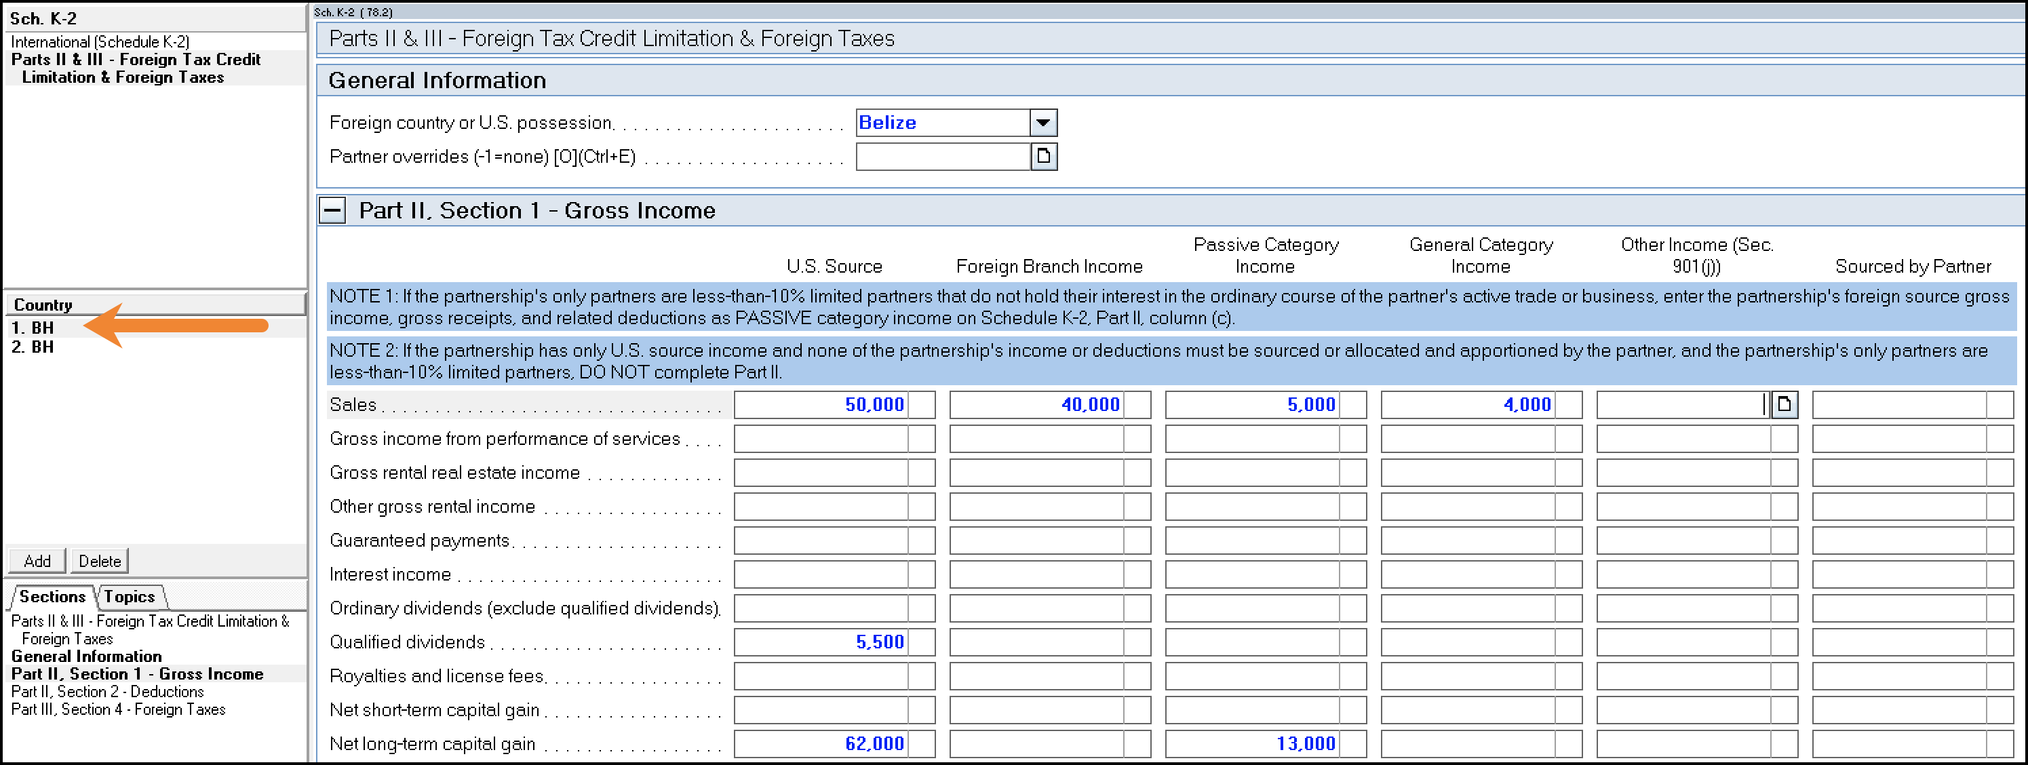The image size is (2028, 765).
Task: Click Gross rental real estate income General Category field
Action: (1468, 473)
